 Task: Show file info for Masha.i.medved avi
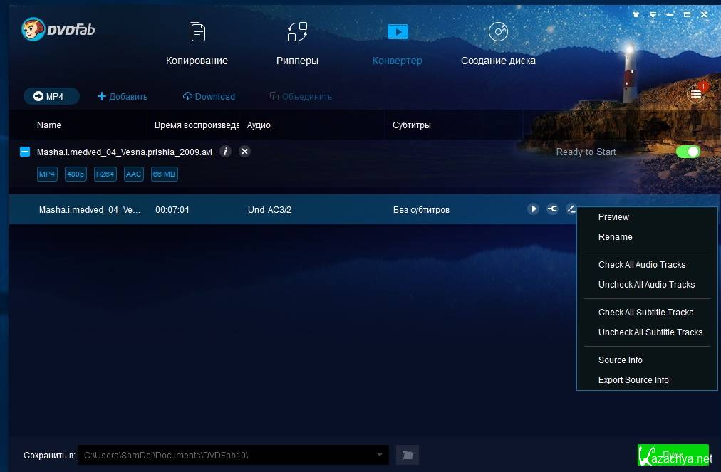225,152
